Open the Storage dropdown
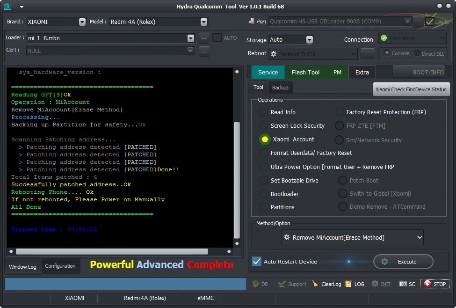Viewport: 456px width, 308px height. point(310,40)
